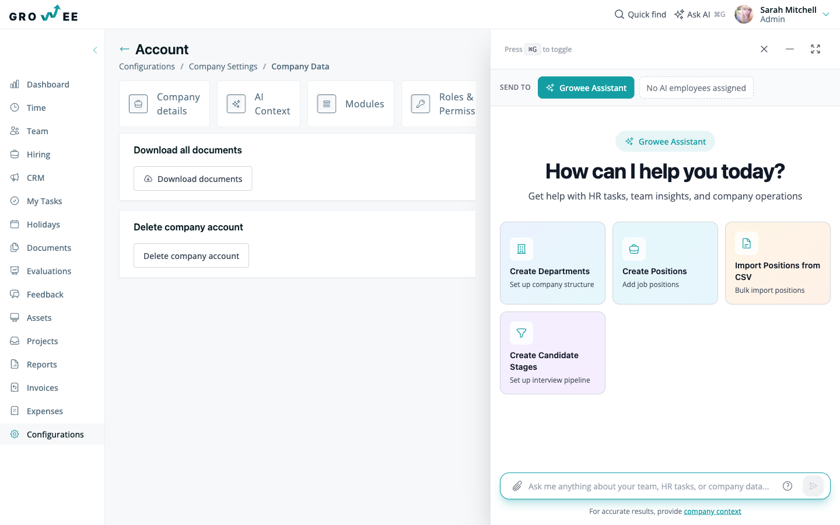Image resolution: width=840 pixels, height=525 pixels.
Task: Expand the Sarah Mitchell account dropdown
Action: click(x=826, y=15)
